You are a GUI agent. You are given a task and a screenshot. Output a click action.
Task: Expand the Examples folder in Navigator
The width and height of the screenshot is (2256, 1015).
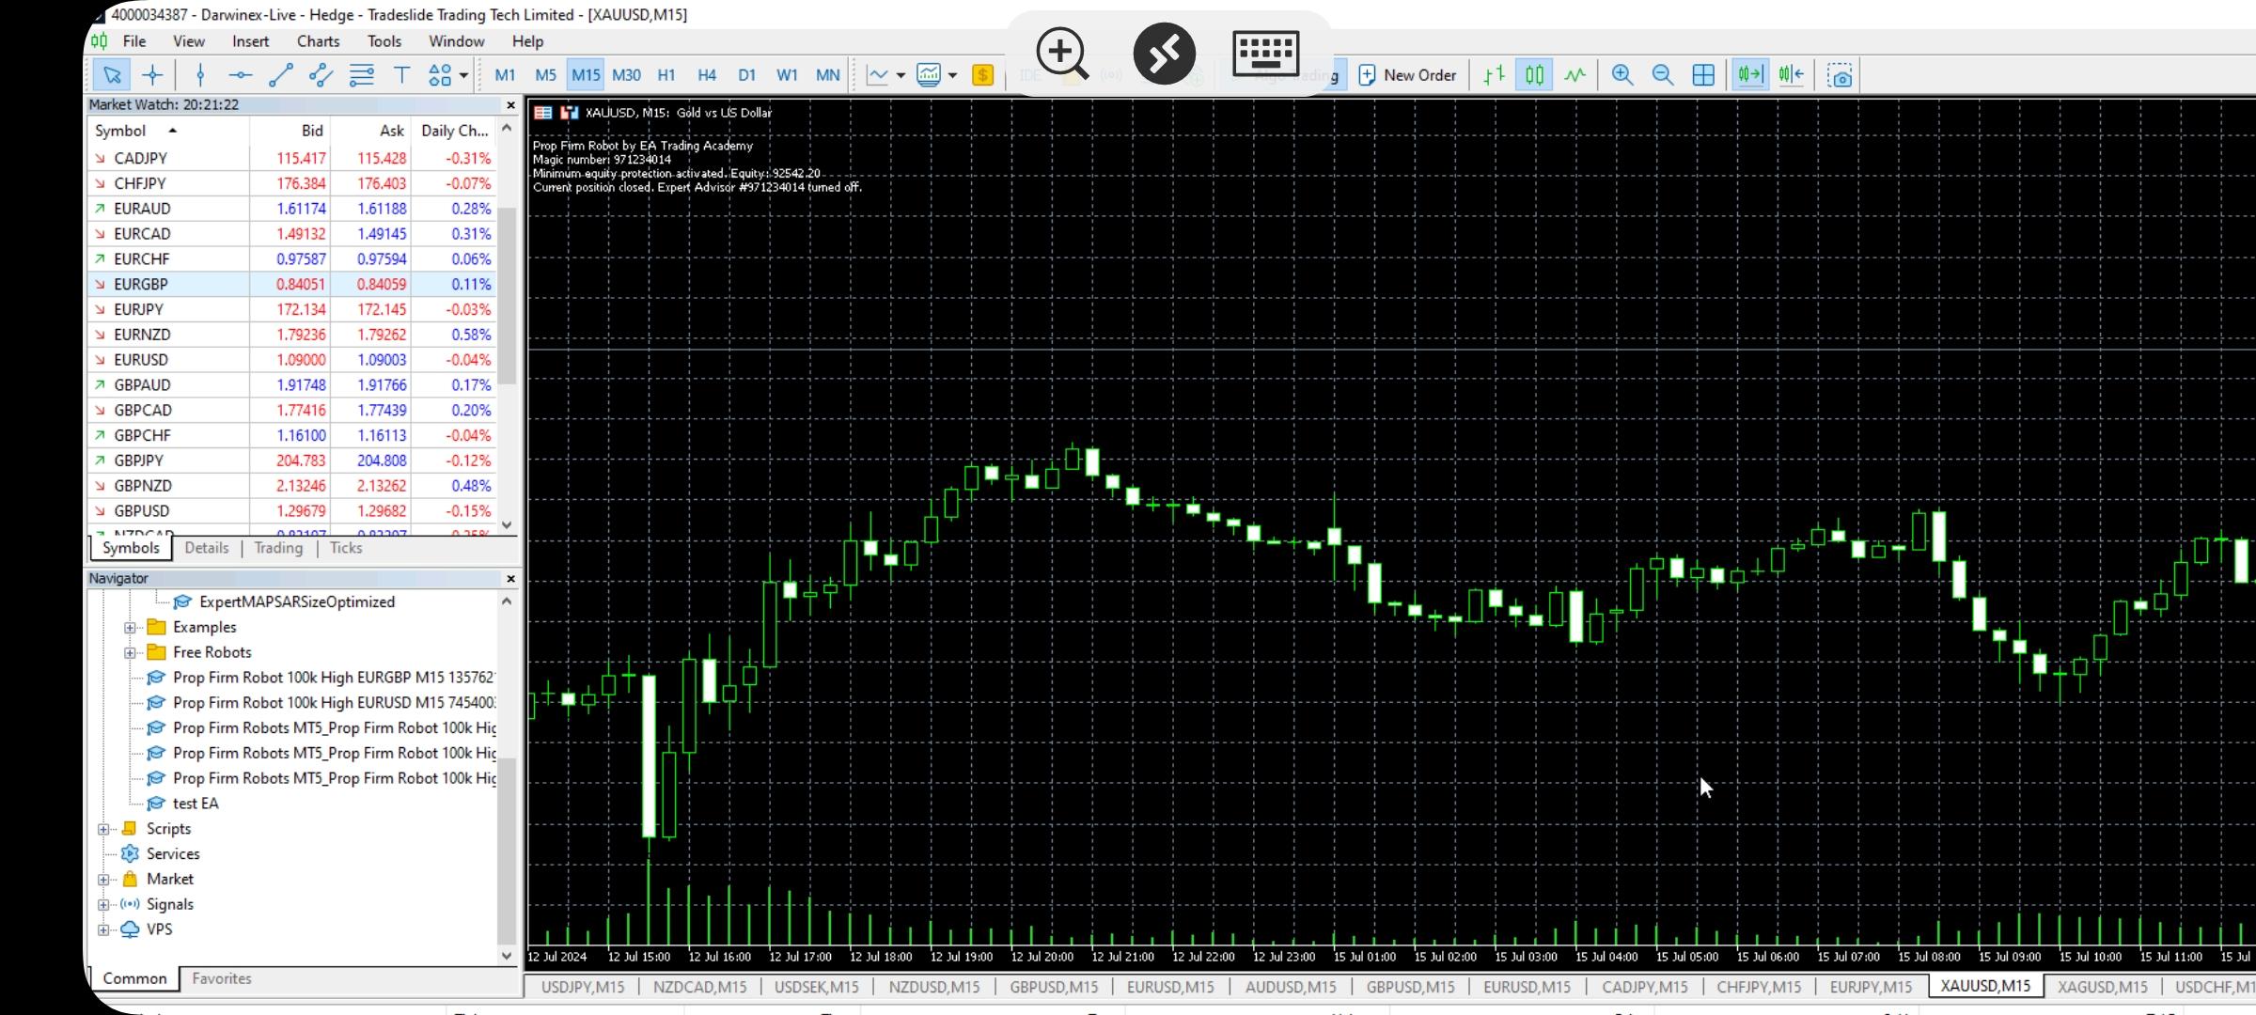(130, 627)
